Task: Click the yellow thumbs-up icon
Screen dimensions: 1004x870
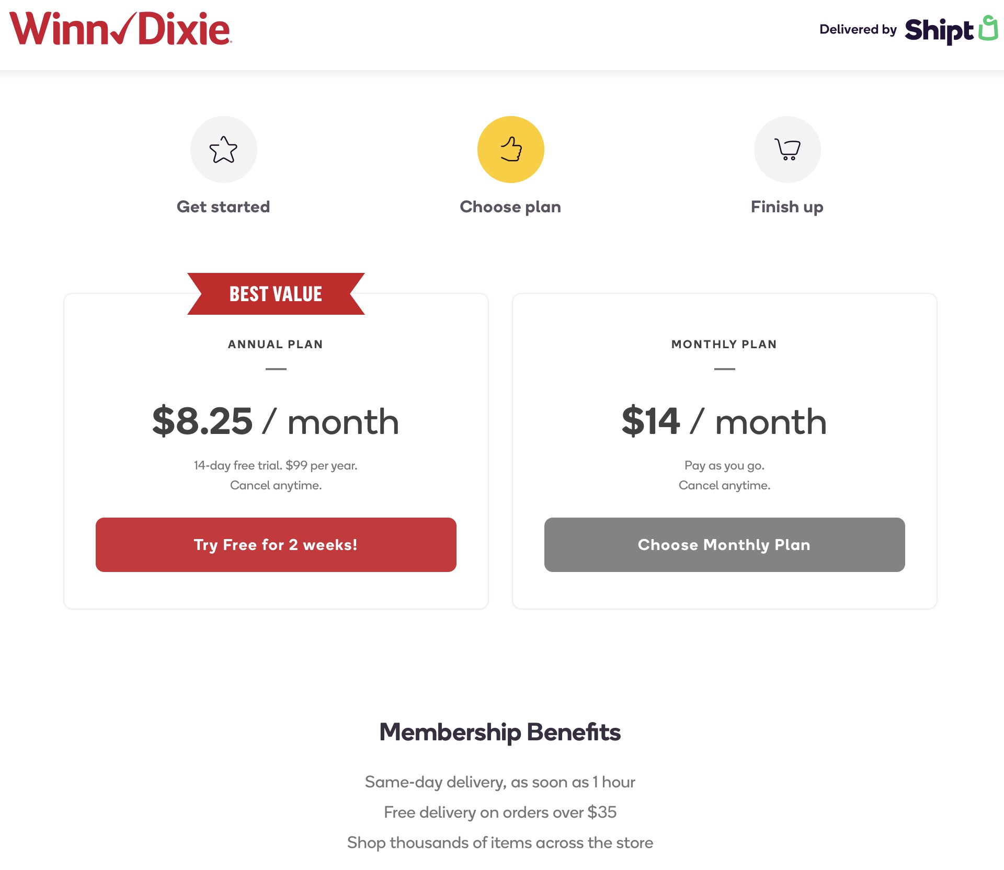Action: (x=510, y=150)
